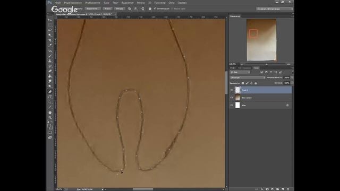Change the screen mode

pyautogui.click(x=50, y=137)
